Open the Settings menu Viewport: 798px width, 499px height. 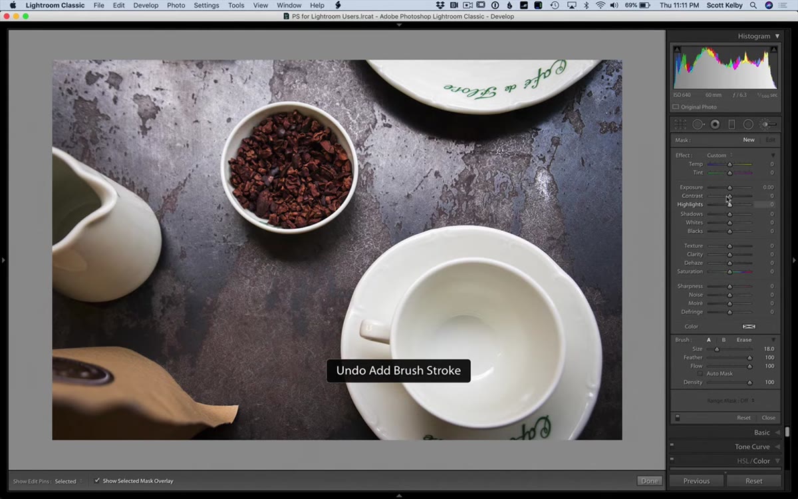(206, 5)
